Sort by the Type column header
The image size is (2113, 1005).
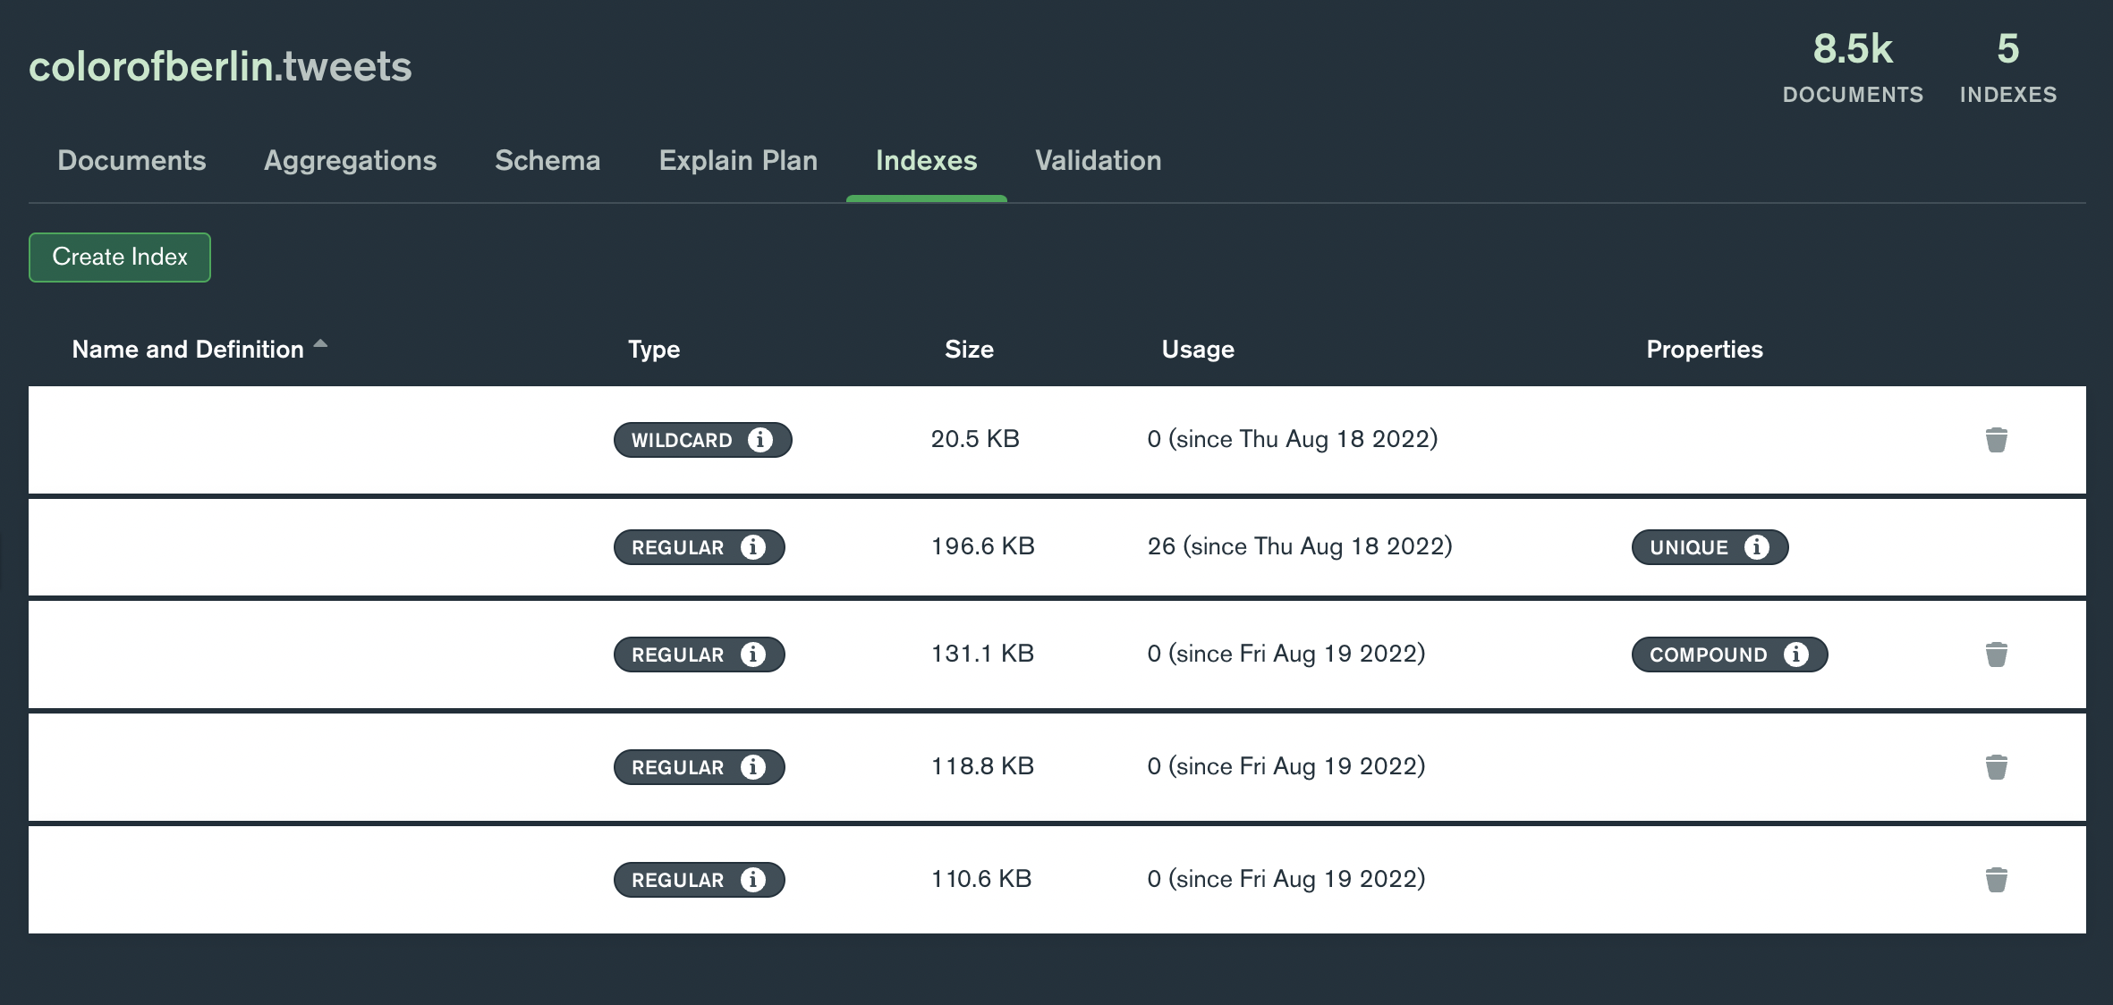(653, 350)
